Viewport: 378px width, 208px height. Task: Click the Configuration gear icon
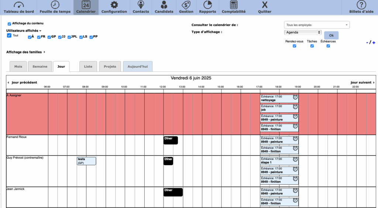point(114,5)
